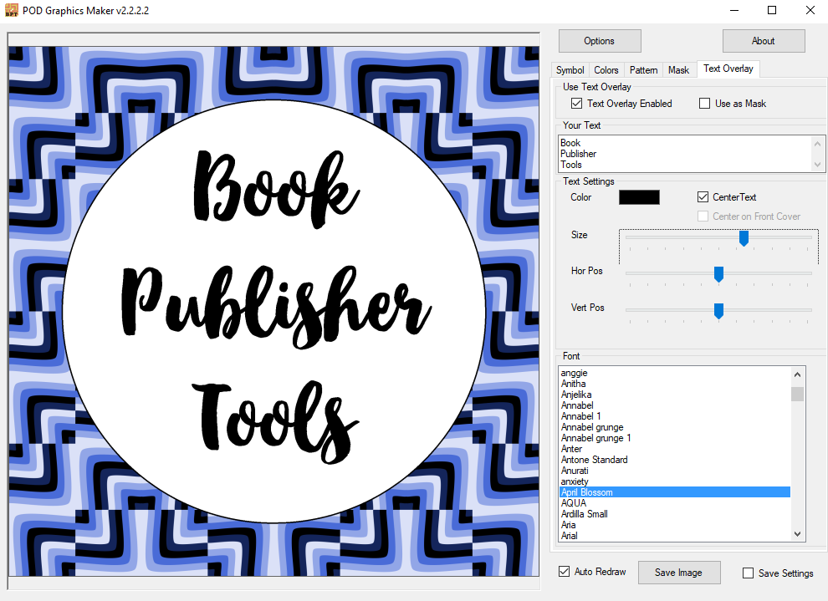Open the Pattern tab
The image size is (828, 601).
pos(643,70)
